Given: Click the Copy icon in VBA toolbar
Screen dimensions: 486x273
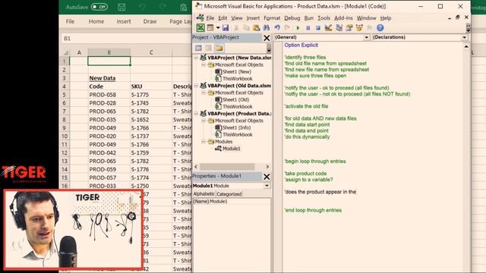Looking at the screenshot, I should [x=246, y=28].
